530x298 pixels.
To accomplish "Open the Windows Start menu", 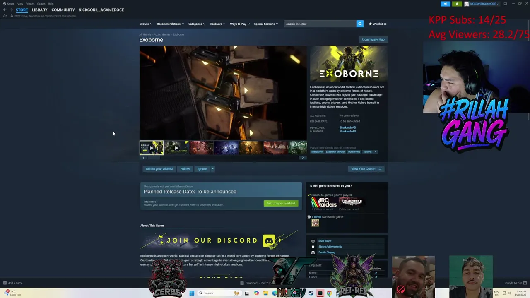I will (192, 293).
